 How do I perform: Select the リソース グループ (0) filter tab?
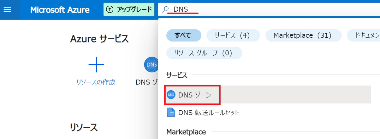point(204,53)
